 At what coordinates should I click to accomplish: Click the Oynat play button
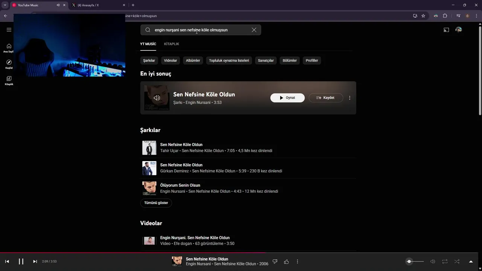[287, 98]
